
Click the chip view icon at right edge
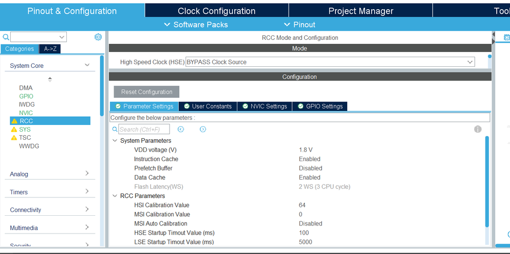pyautogui.click(x=506, y=37)
